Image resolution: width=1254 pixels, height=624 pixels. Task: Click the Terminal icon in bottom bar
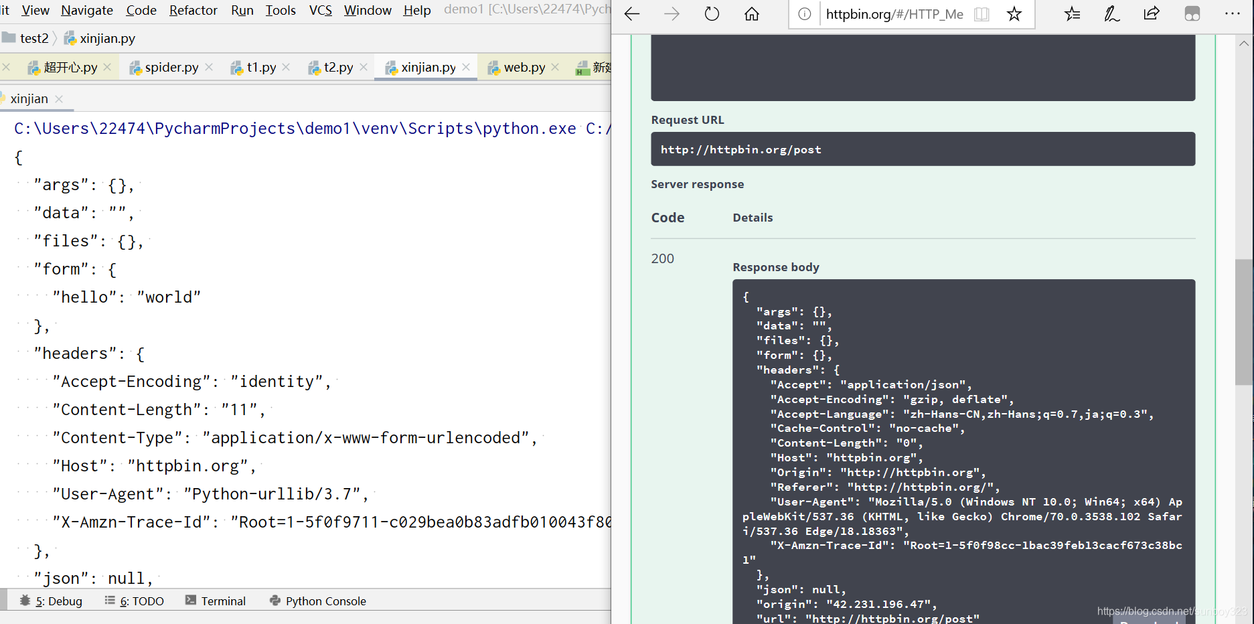[x=191, y=601]
